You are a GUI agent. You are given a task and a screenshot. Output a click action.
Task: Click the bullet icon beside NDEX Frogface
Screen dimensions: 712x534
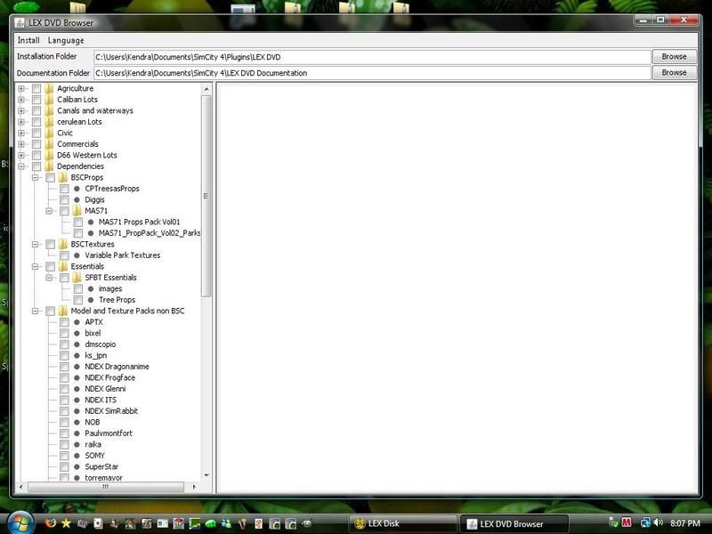(x=77, y=377)
